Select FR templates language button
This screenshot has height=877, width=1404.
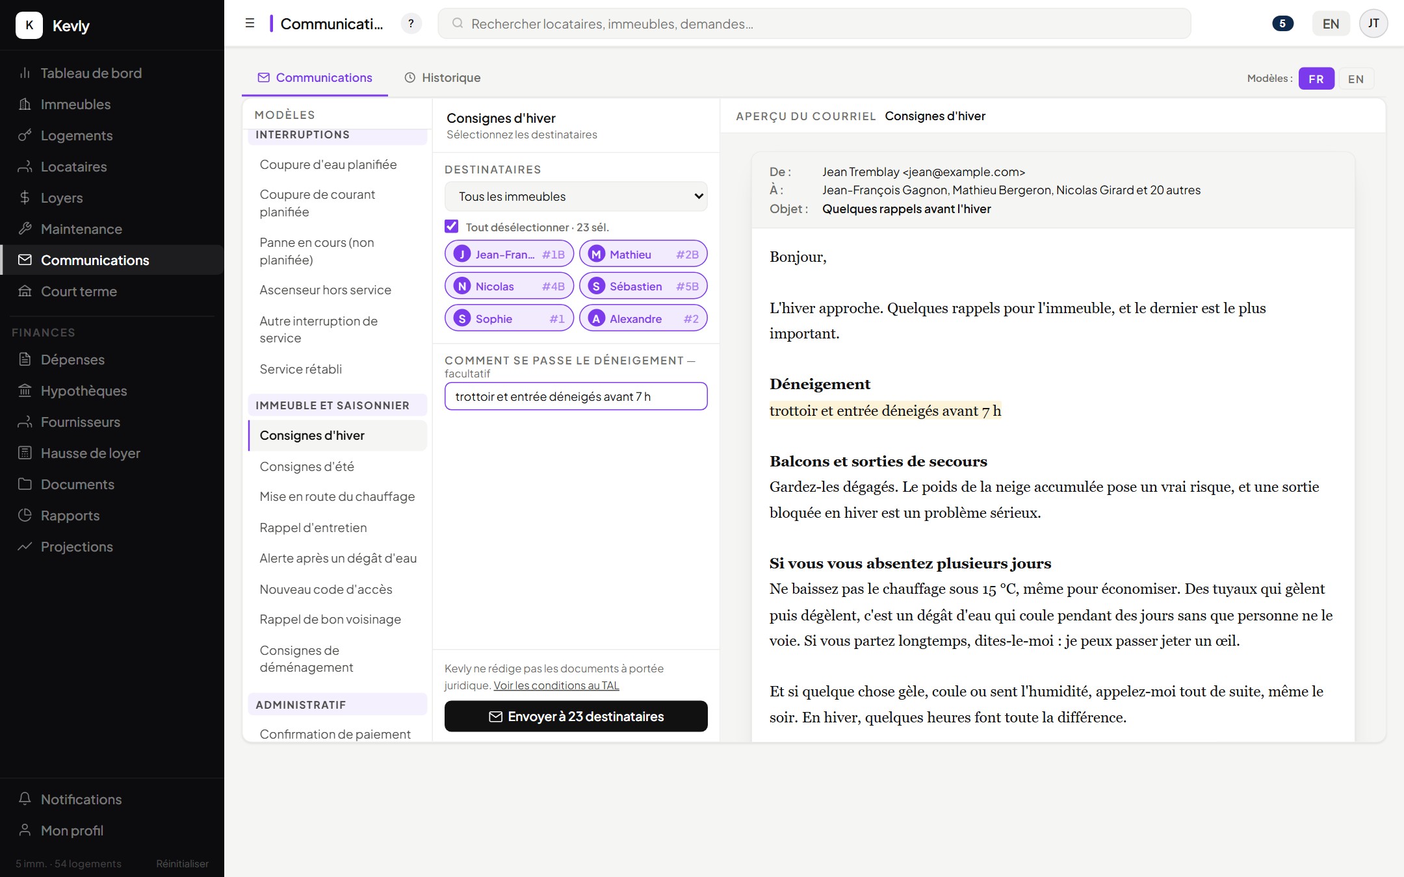point(1316,79)
